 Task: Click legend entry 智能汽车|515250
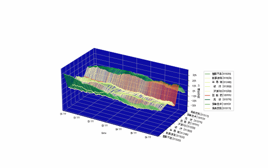point(218,74)
